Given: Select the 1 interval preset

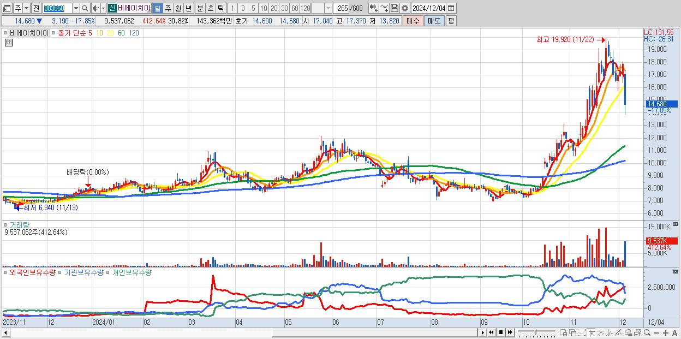Looking at the screenshot, I should (232, 8).
